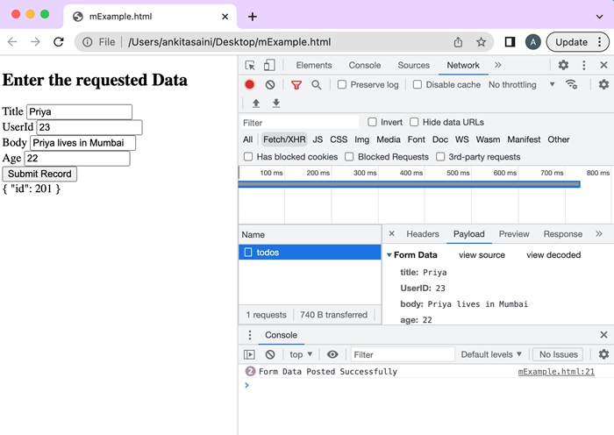Click the live expression eye icon
The image size is (614, 435).
pos(332,354)
